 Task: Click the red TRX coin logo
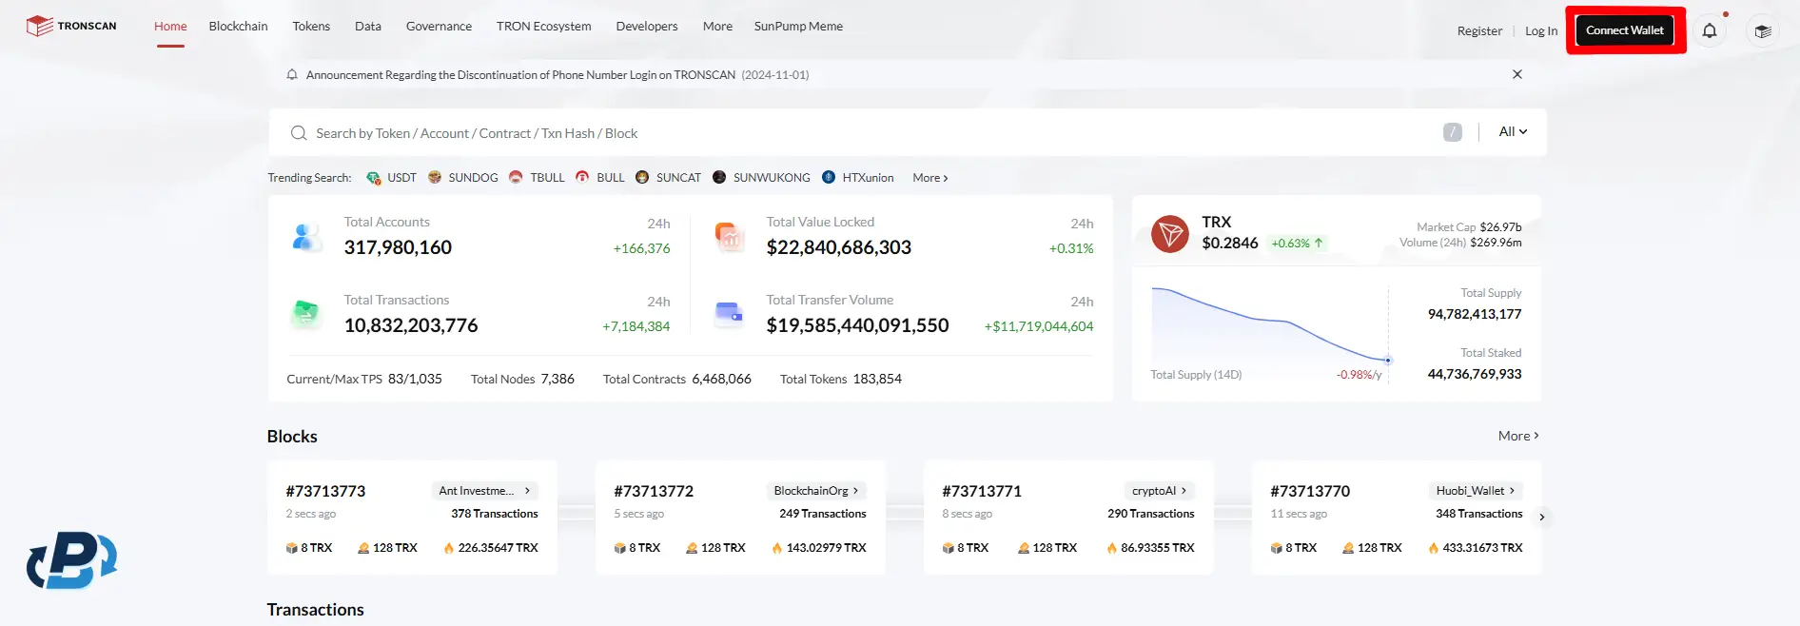tap(1170, 234)
